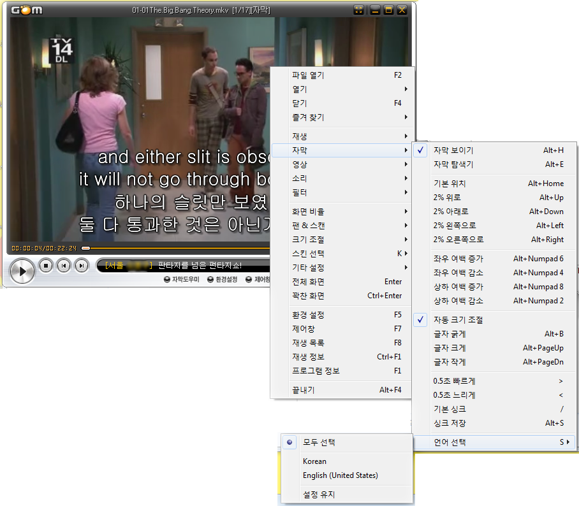579x506 pixels.
Task: Select 닫기 menu entry
Action: pos(342,103)
